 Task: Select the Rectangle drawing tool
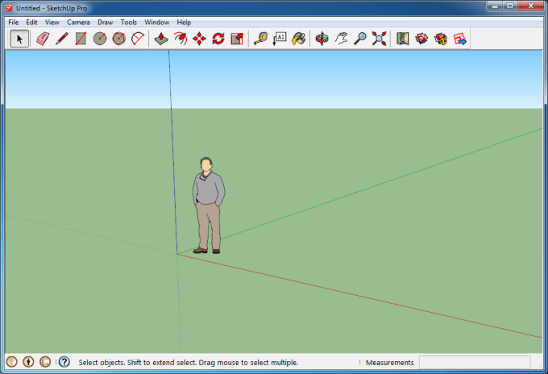pyautogui.click(x=81, y=39)
